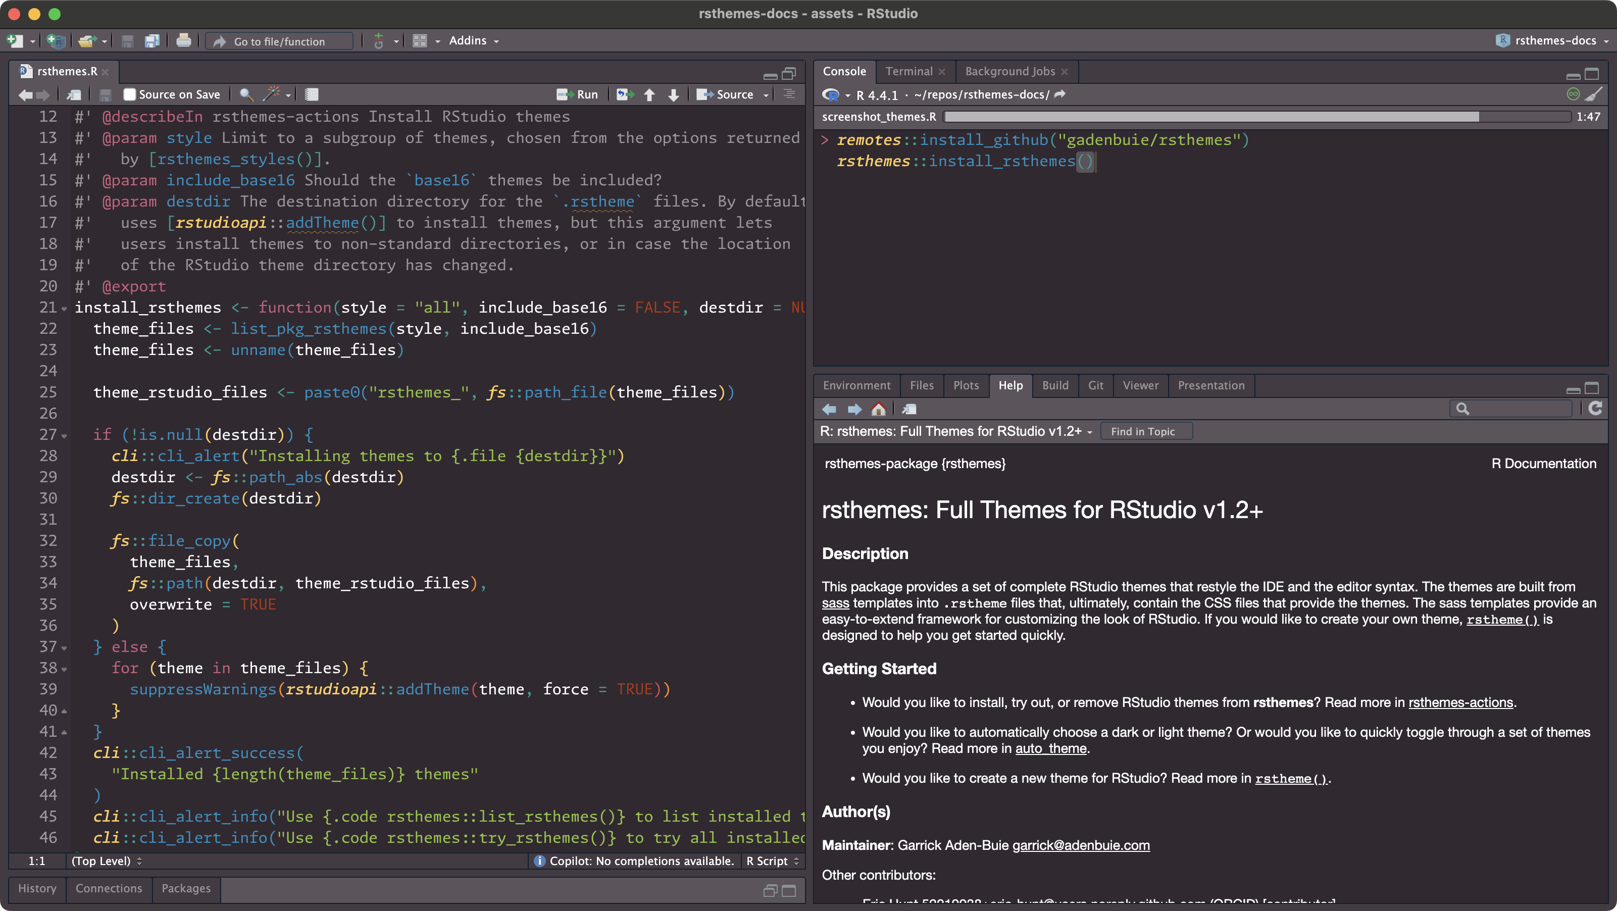Switch to the Terminal tab
This screenshot has height=911, width=1617.
pos(908,72)
